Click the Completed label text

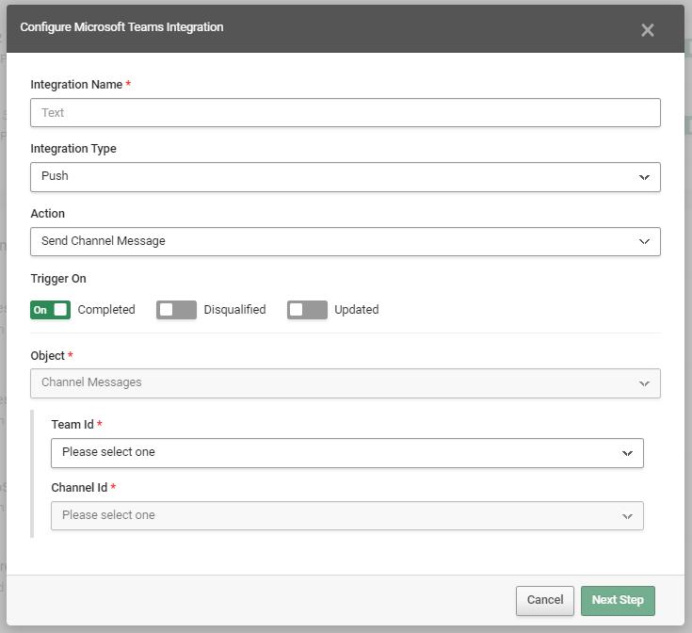coord(106,310)
